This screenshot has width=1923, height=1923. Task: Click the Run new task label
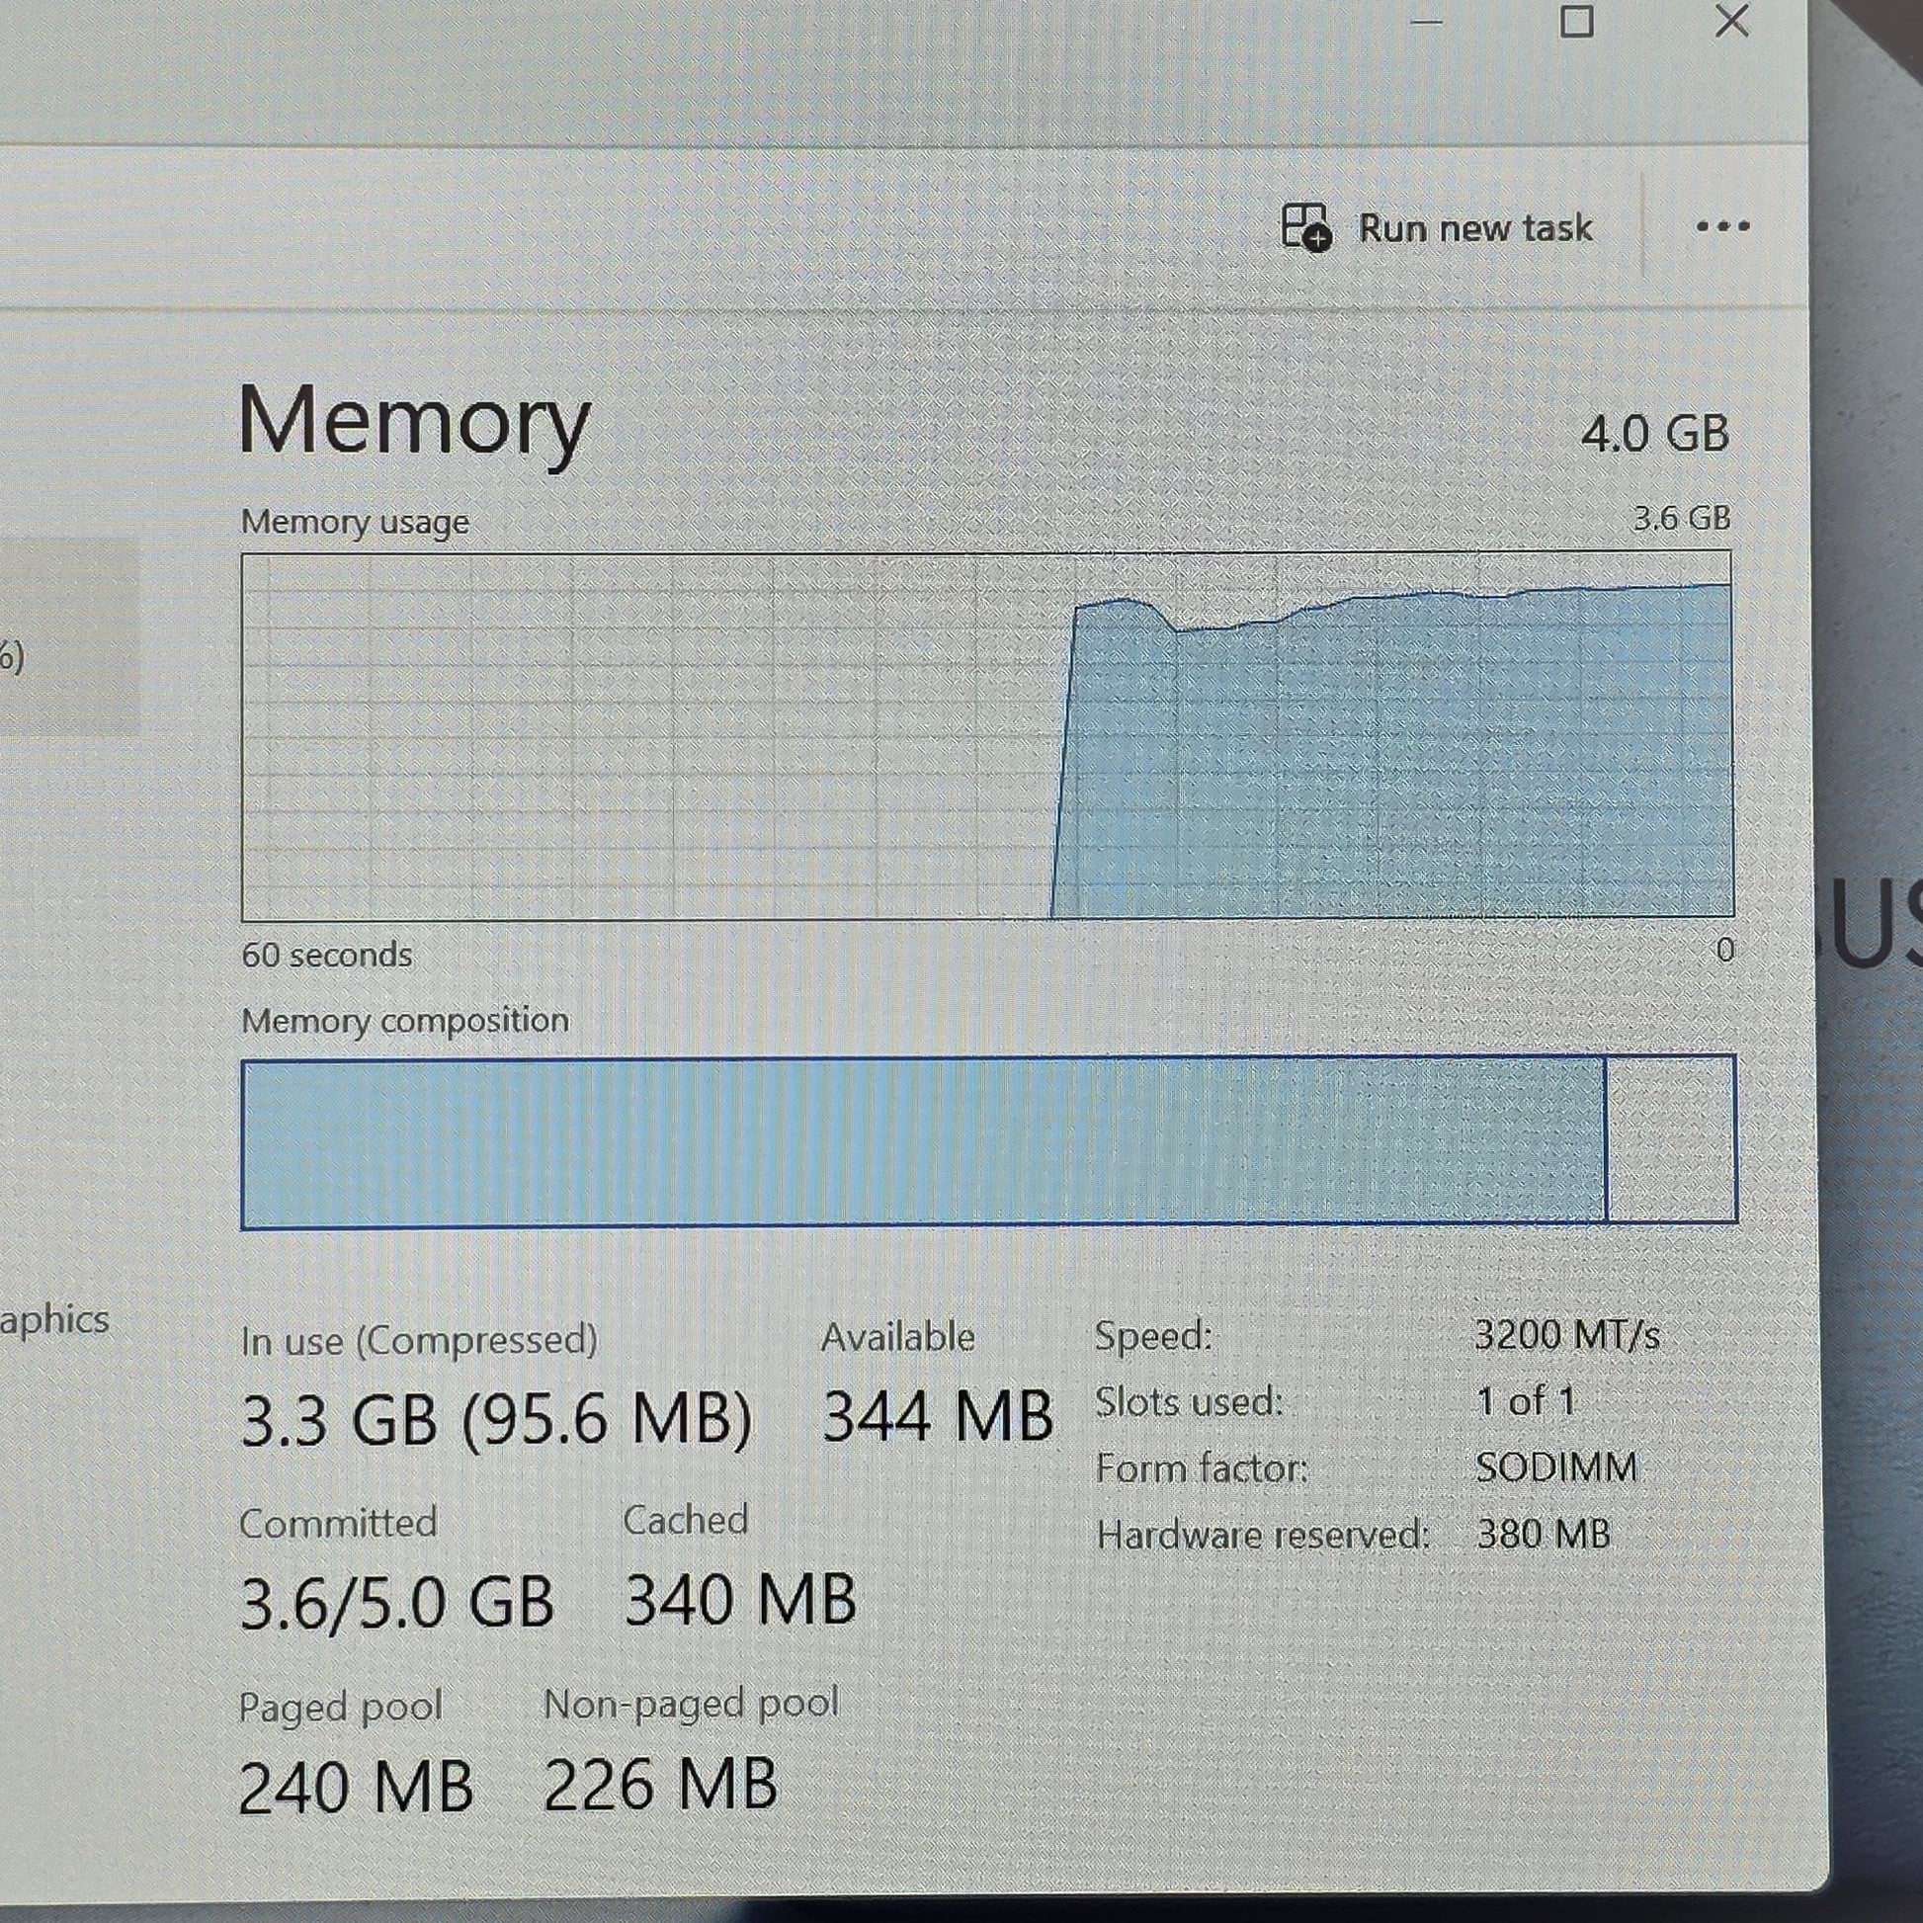tap(1475, 229)
